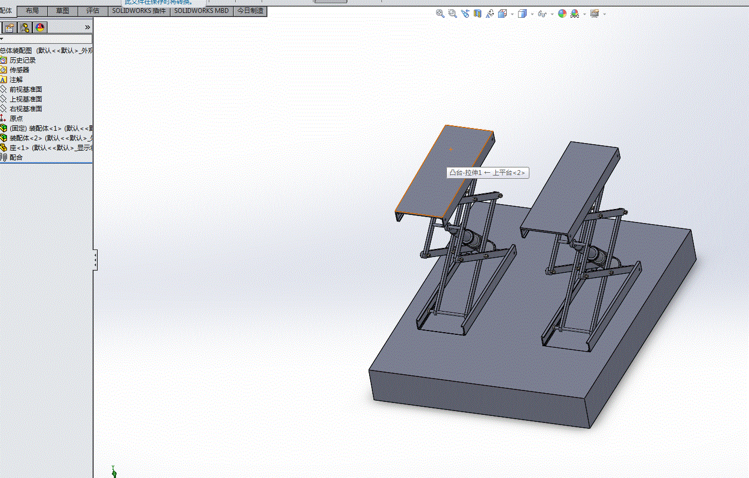Click the Previous View icon

465,14
